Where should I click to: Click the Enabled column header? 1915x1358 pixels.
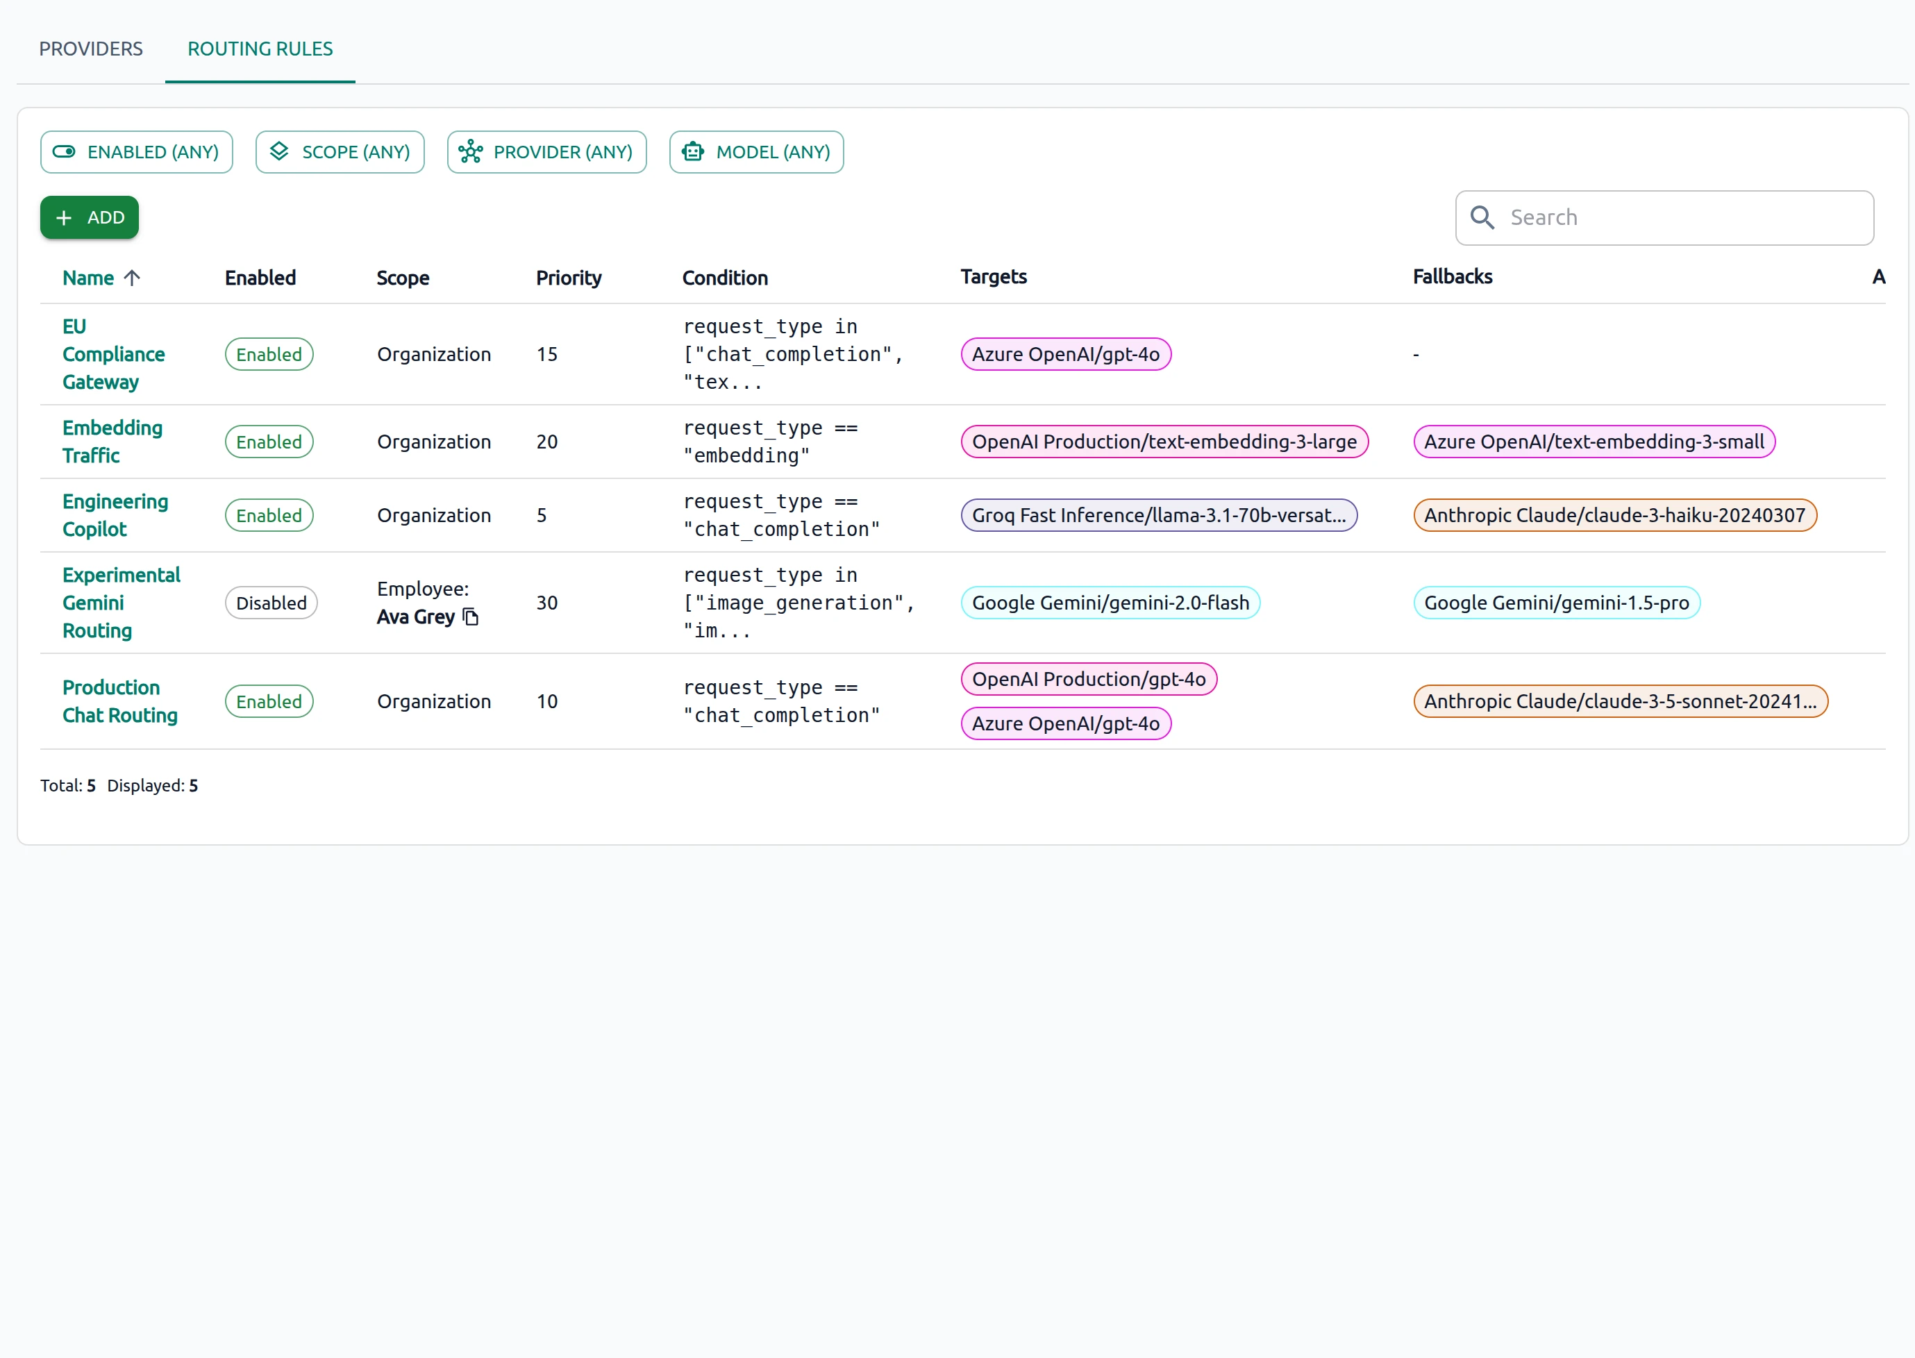260,278
